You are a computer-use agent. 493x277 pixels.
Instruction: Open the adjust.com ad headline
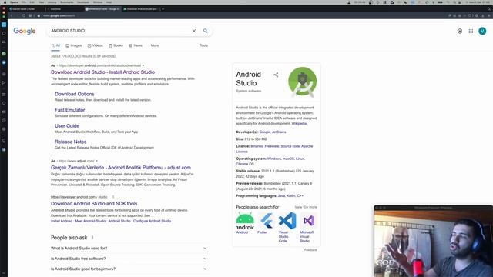coord(121,168)
